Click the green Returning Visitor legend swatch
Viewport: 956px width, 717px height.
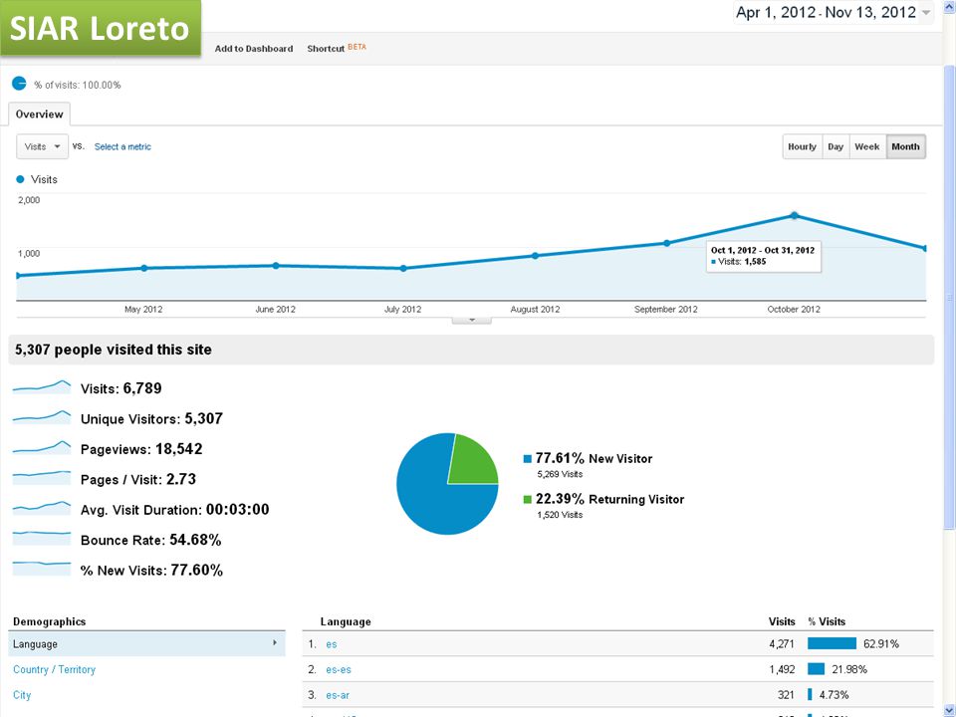coord(528,499)
